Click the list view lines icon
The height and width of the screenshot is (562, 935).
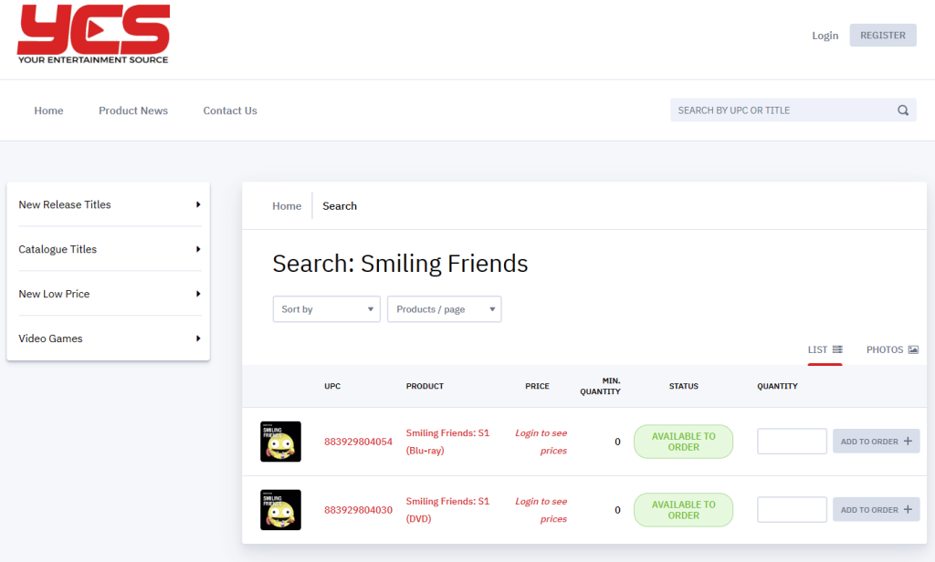point(838,349)
